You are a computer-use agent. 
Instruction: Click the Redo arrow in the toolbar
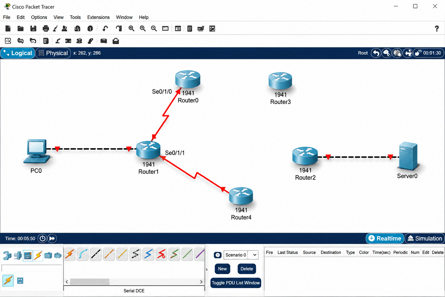click(x=118, y=28)
